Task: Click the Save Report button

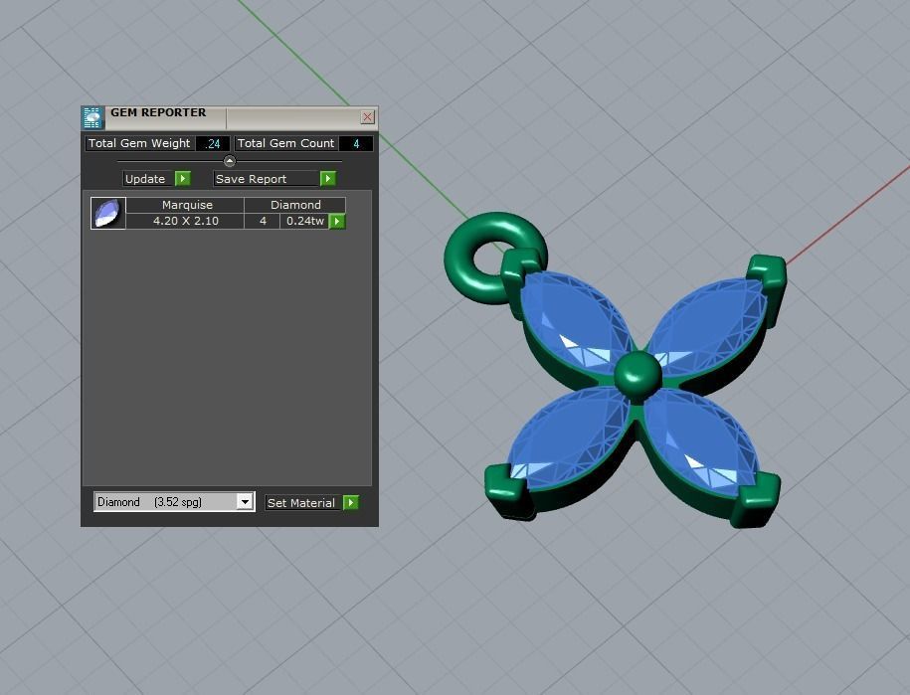Action: click(267, 179)
